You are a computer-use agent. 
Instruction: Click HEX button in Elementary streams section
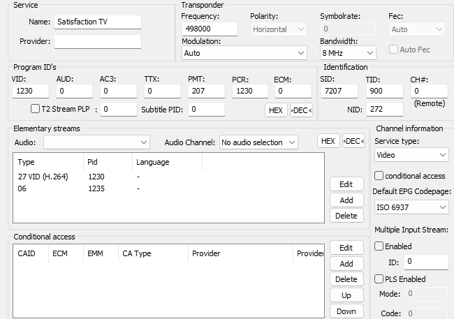pos(328,141)
